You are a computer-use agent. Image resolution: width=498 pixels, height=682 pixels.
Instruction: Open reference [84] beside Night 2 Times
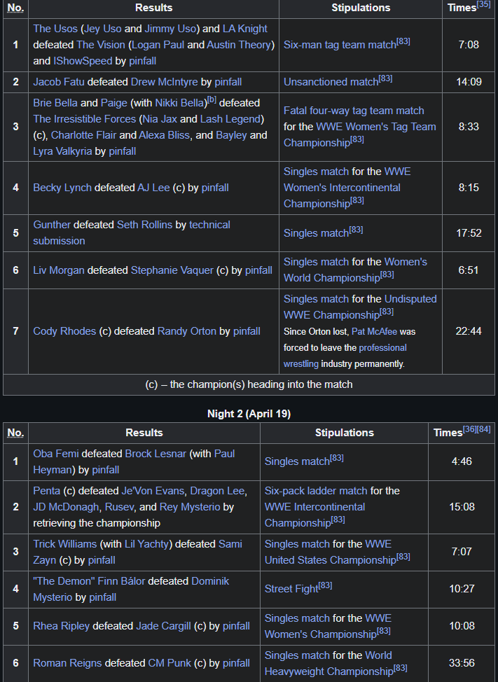coord(483,429)
